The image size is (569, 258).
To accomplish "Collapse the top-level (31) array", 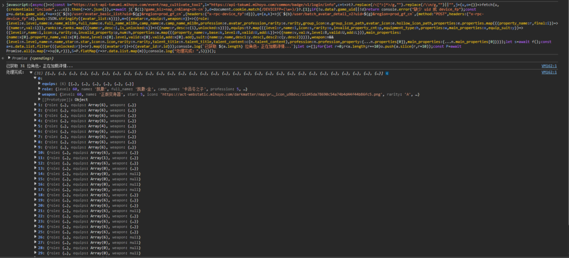I will pos(31,73).
